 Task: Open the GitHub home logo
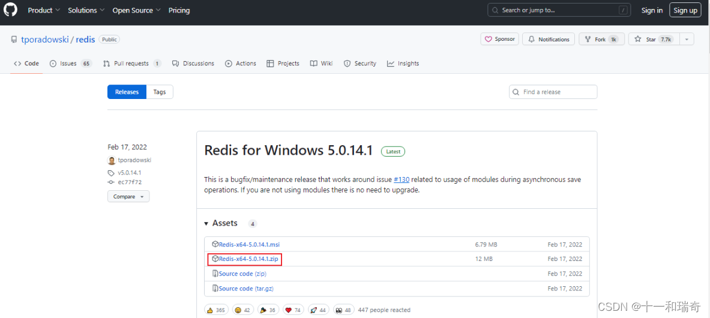10,10
